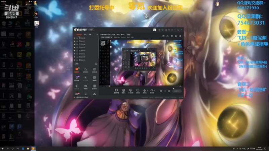The width and height of the screenshot is (269, 151).
Task: Switch to the second scene tab
Action: [x=85, y=35]
